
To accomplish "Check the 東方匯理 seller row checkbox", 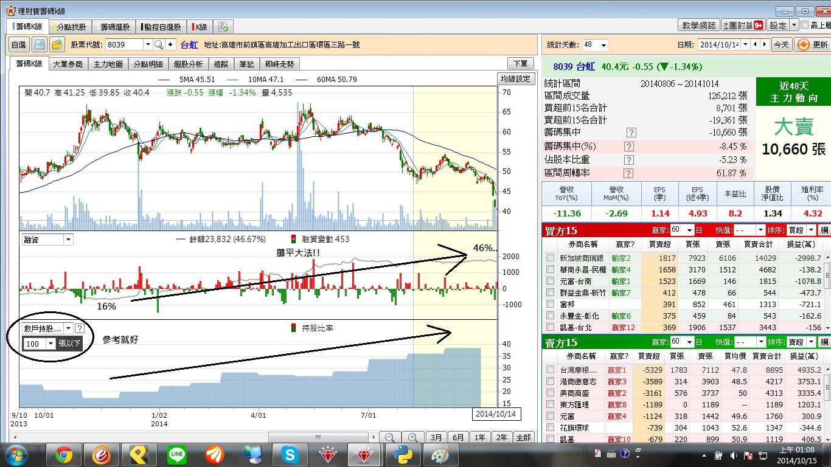I will [x=550, y=404].
